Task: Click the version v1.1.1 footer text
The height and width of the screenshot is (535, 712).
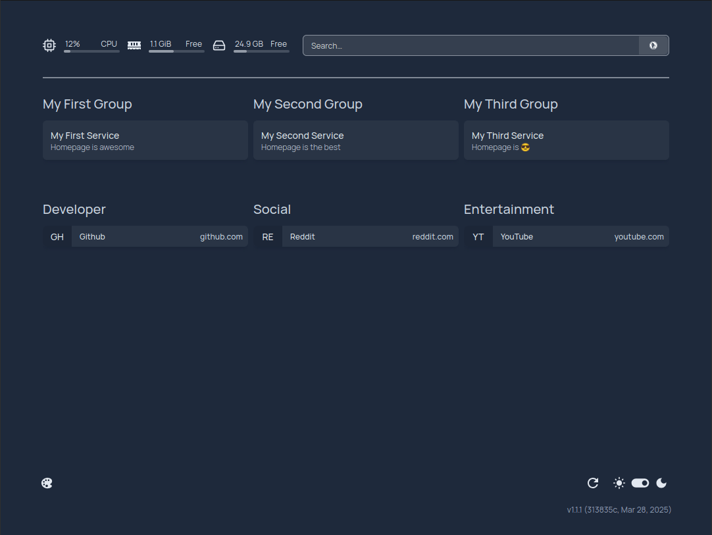Action: (x=619, y=509)
